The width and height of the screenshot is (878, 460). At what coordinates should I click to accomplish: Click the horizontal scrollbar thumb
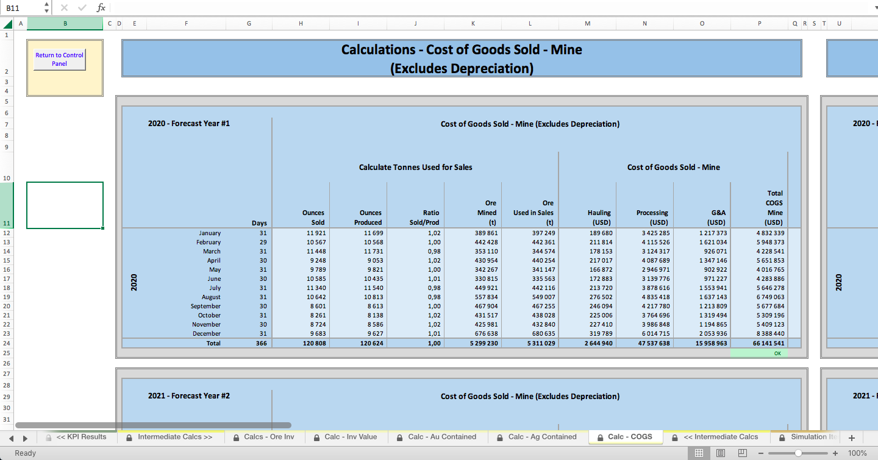pos(153,425)
